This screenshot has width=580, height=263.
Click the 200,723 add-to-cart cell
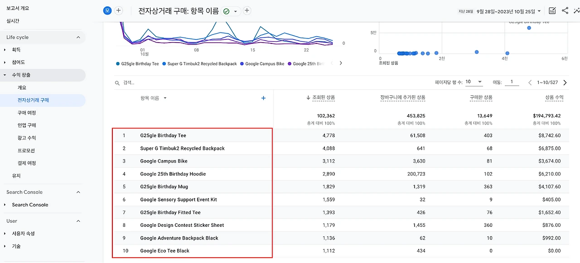(416, 174)
